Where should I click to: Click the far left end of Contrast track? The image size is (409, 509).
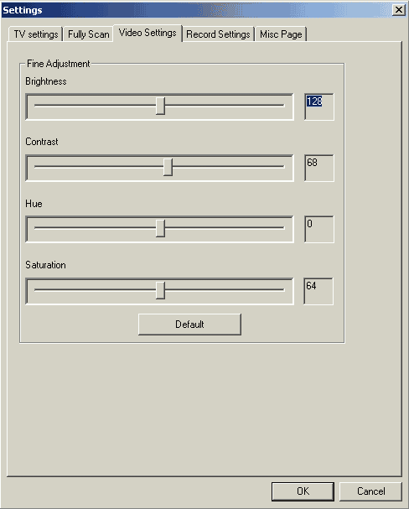[x=36, y=167]
